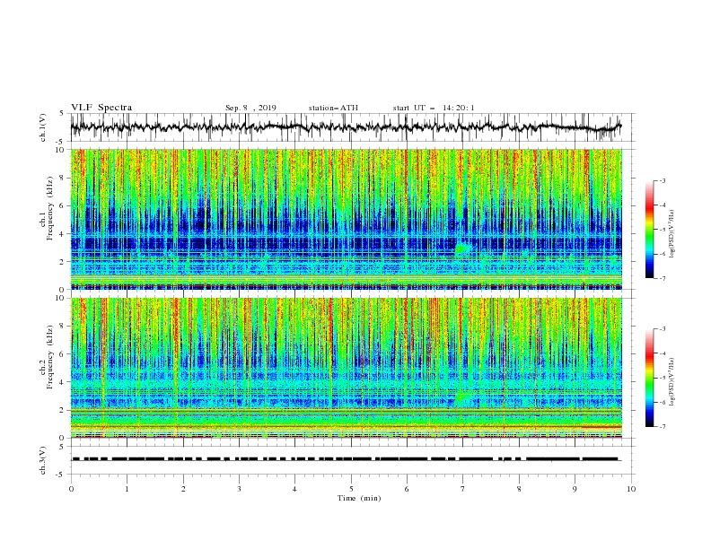Click the '-3' tick on ch.1 color bar

[662, 180]
